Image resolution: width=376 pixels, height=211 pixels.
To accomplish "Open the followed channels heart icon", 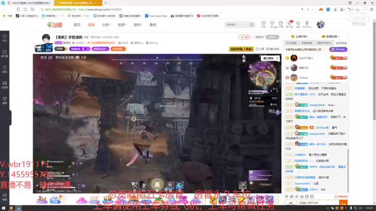I will (x=272, y=24).
